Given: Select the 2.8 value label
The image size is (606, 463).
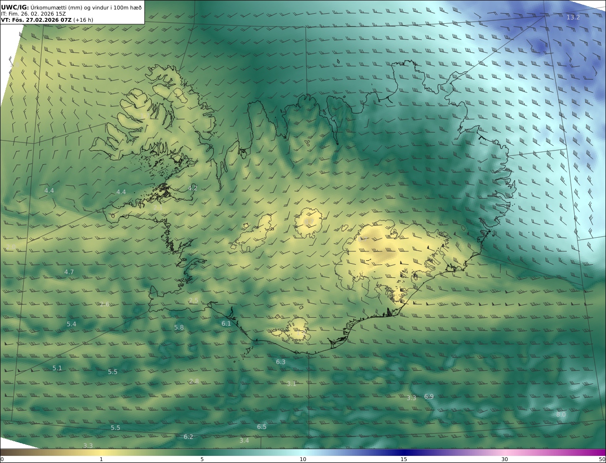Looking at the screenshot, I should pos(194,381).
